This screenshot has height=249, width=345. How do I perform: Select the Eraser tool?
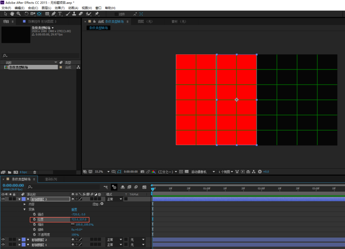click(x=81, y=14)
